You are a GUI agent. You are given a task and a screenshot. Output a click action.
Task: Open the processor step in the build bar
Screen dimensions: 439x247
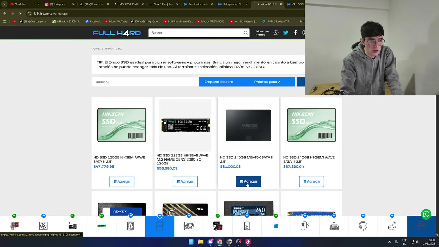pyautogui.click(x=14, y=226)
